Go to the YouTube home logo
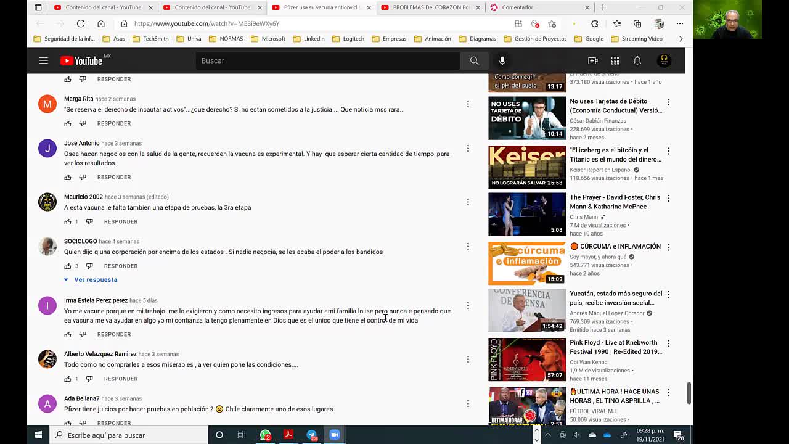The image size is (789, 444). [x=81, y=60]
